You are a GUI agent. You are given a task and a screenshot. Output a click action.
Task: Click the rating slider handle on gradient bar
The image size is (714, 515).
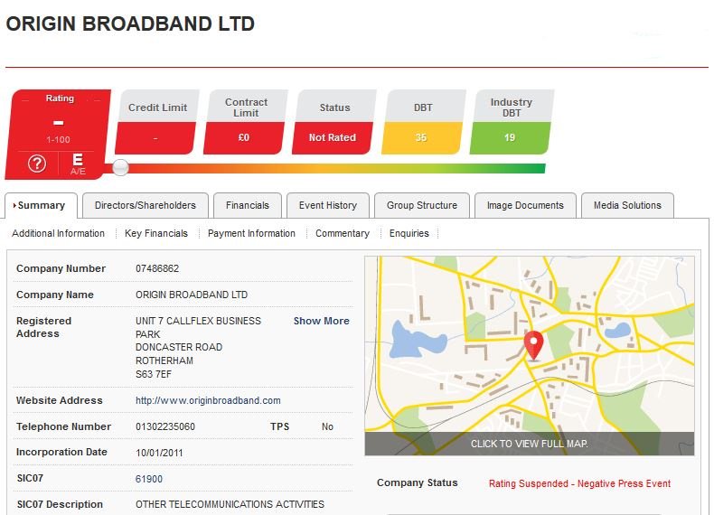(x=120, y=167)
